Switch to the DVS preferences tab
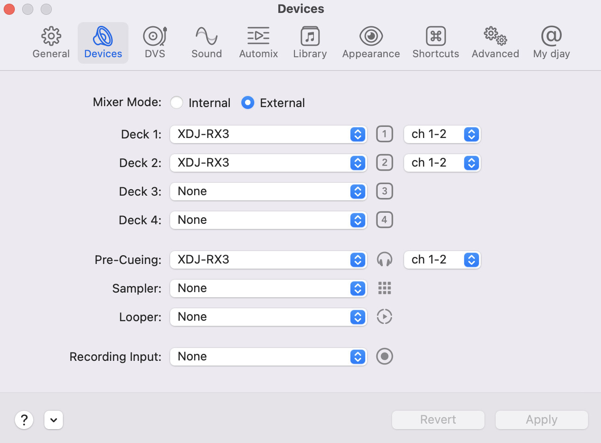The width and height of the screenshot is (601, 443). click(155, 43)
